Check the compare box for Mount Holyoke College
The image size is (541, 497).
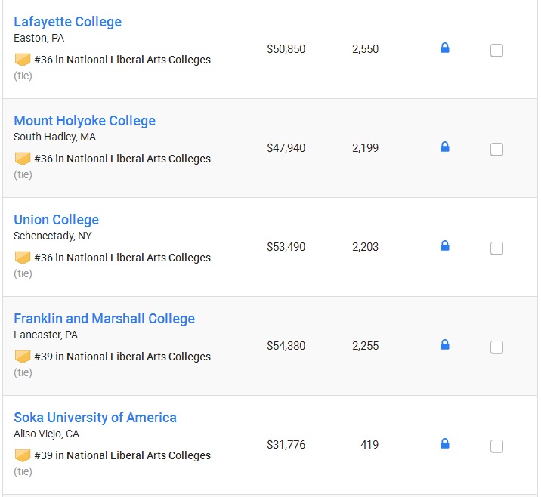pos(496,150)
